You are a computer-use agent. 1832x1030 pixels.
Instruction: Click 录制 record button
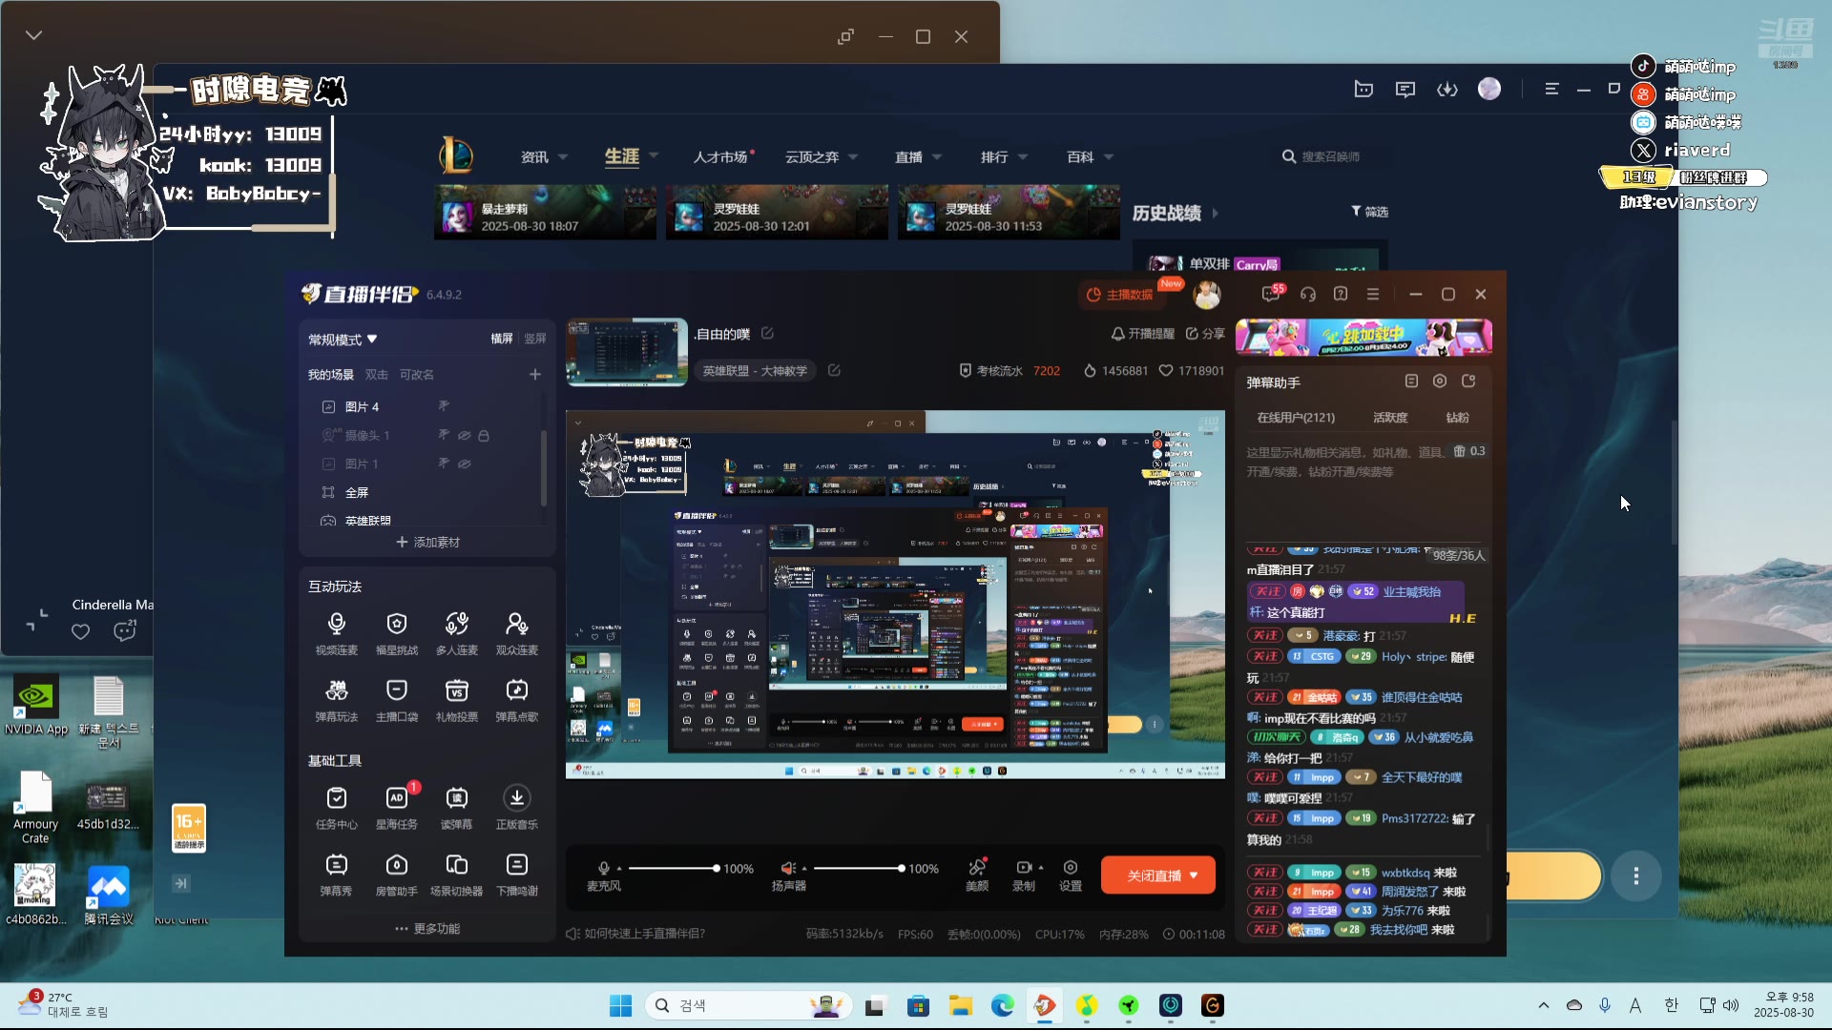click(x=1023, y=868)
